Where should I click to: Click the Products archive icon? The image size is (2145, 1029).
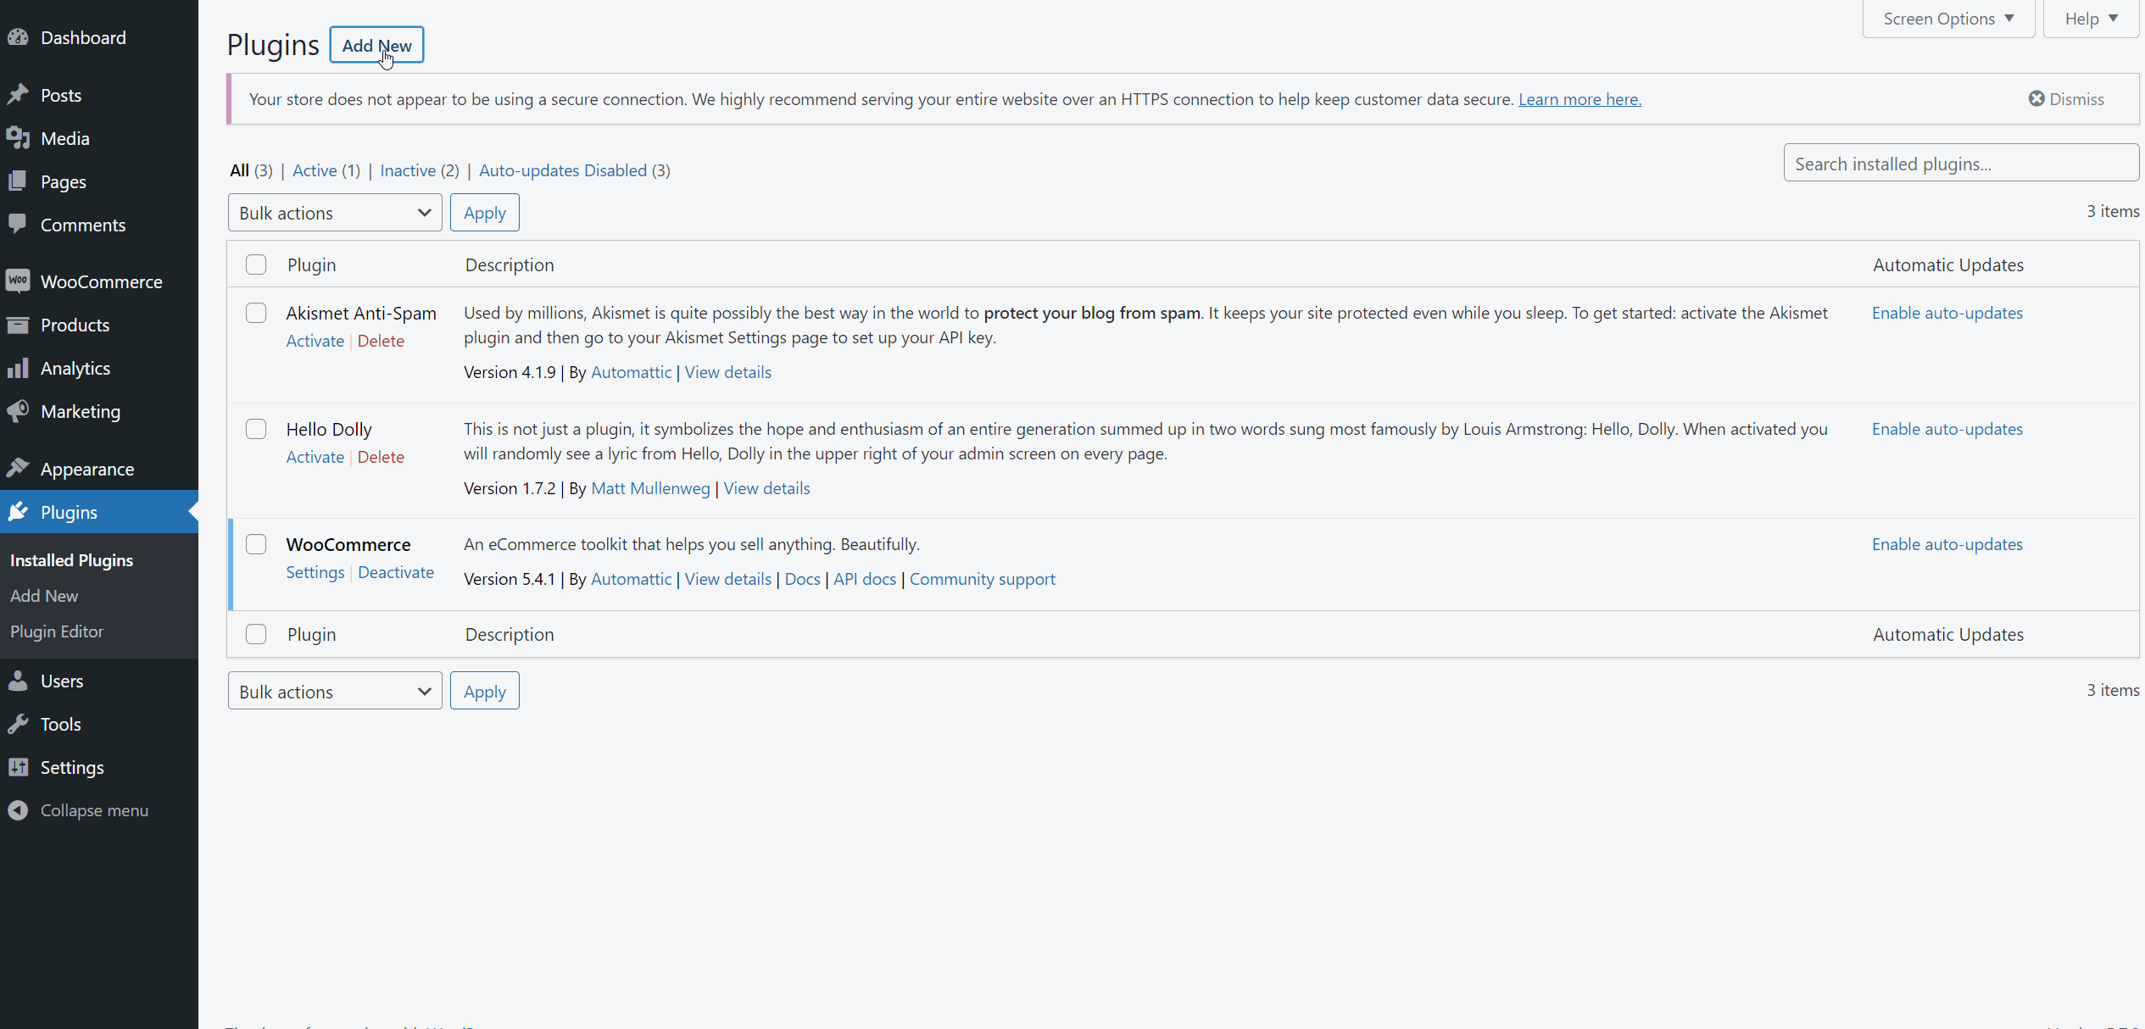(x=18, y=325)
